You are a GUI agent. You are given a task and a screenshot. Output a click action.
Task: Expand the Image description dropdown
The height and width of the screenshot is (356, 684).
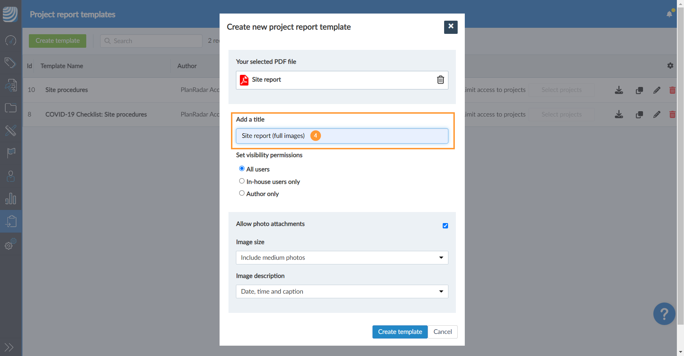tap(342, 291)
